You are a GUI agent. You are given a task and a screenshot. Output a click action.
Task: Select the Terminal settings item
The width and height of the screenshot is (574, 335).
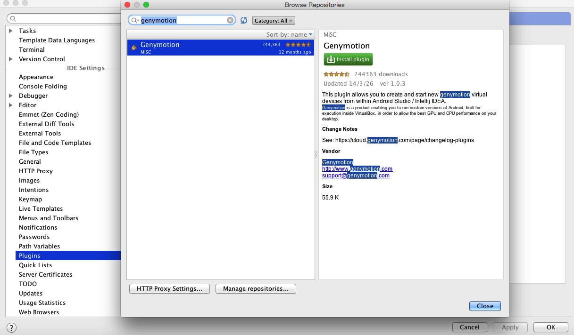point(32,49)
